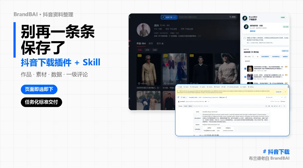Open GitHub Security and quality tab
Image resolution: width=303 pixels, height=168 pixels.
click(x=233, y=87)
